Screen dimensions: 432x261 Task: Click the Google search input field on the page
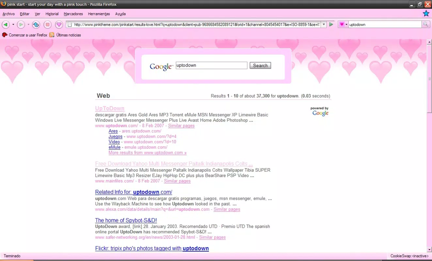pos(211,65)
